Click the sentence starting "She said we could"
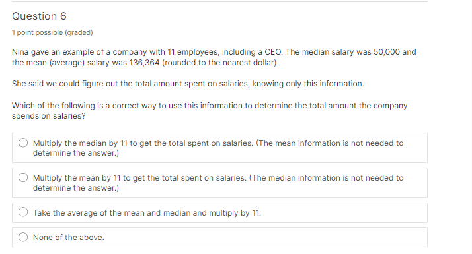This screenshot has height=254, width=472. click(x=188, y=84)
